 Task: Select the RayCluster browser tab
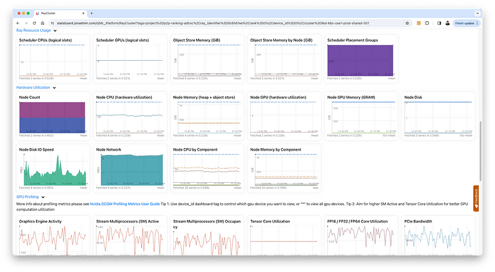coord(59,13)
